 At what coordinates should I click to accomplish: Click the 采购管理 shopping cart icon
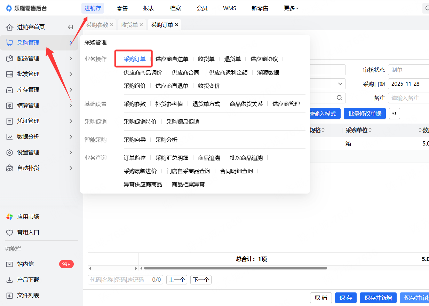point(10,43)
